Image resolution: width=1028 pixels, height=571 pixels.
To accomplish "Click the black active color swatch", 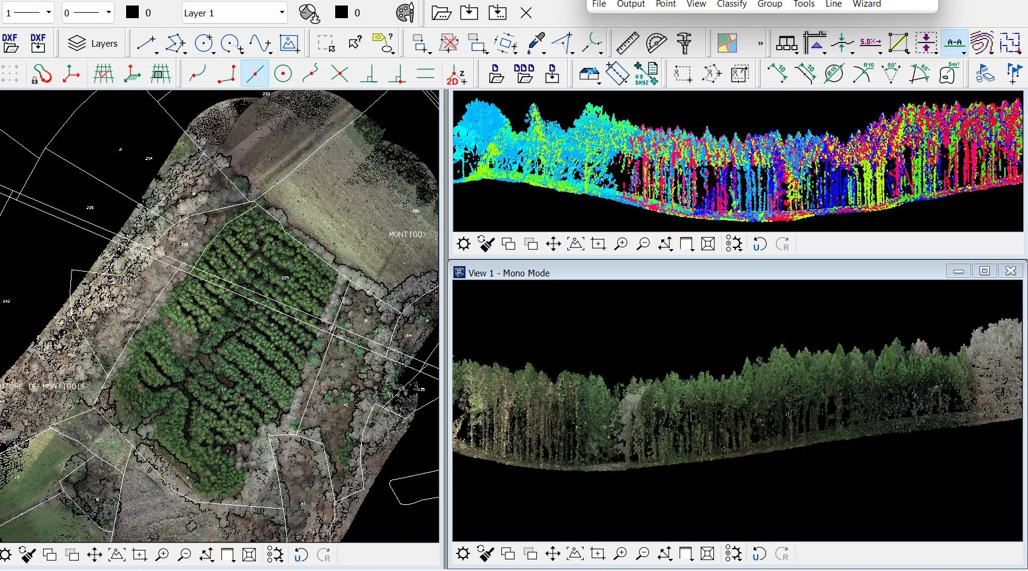I will [x=132, y=12].
